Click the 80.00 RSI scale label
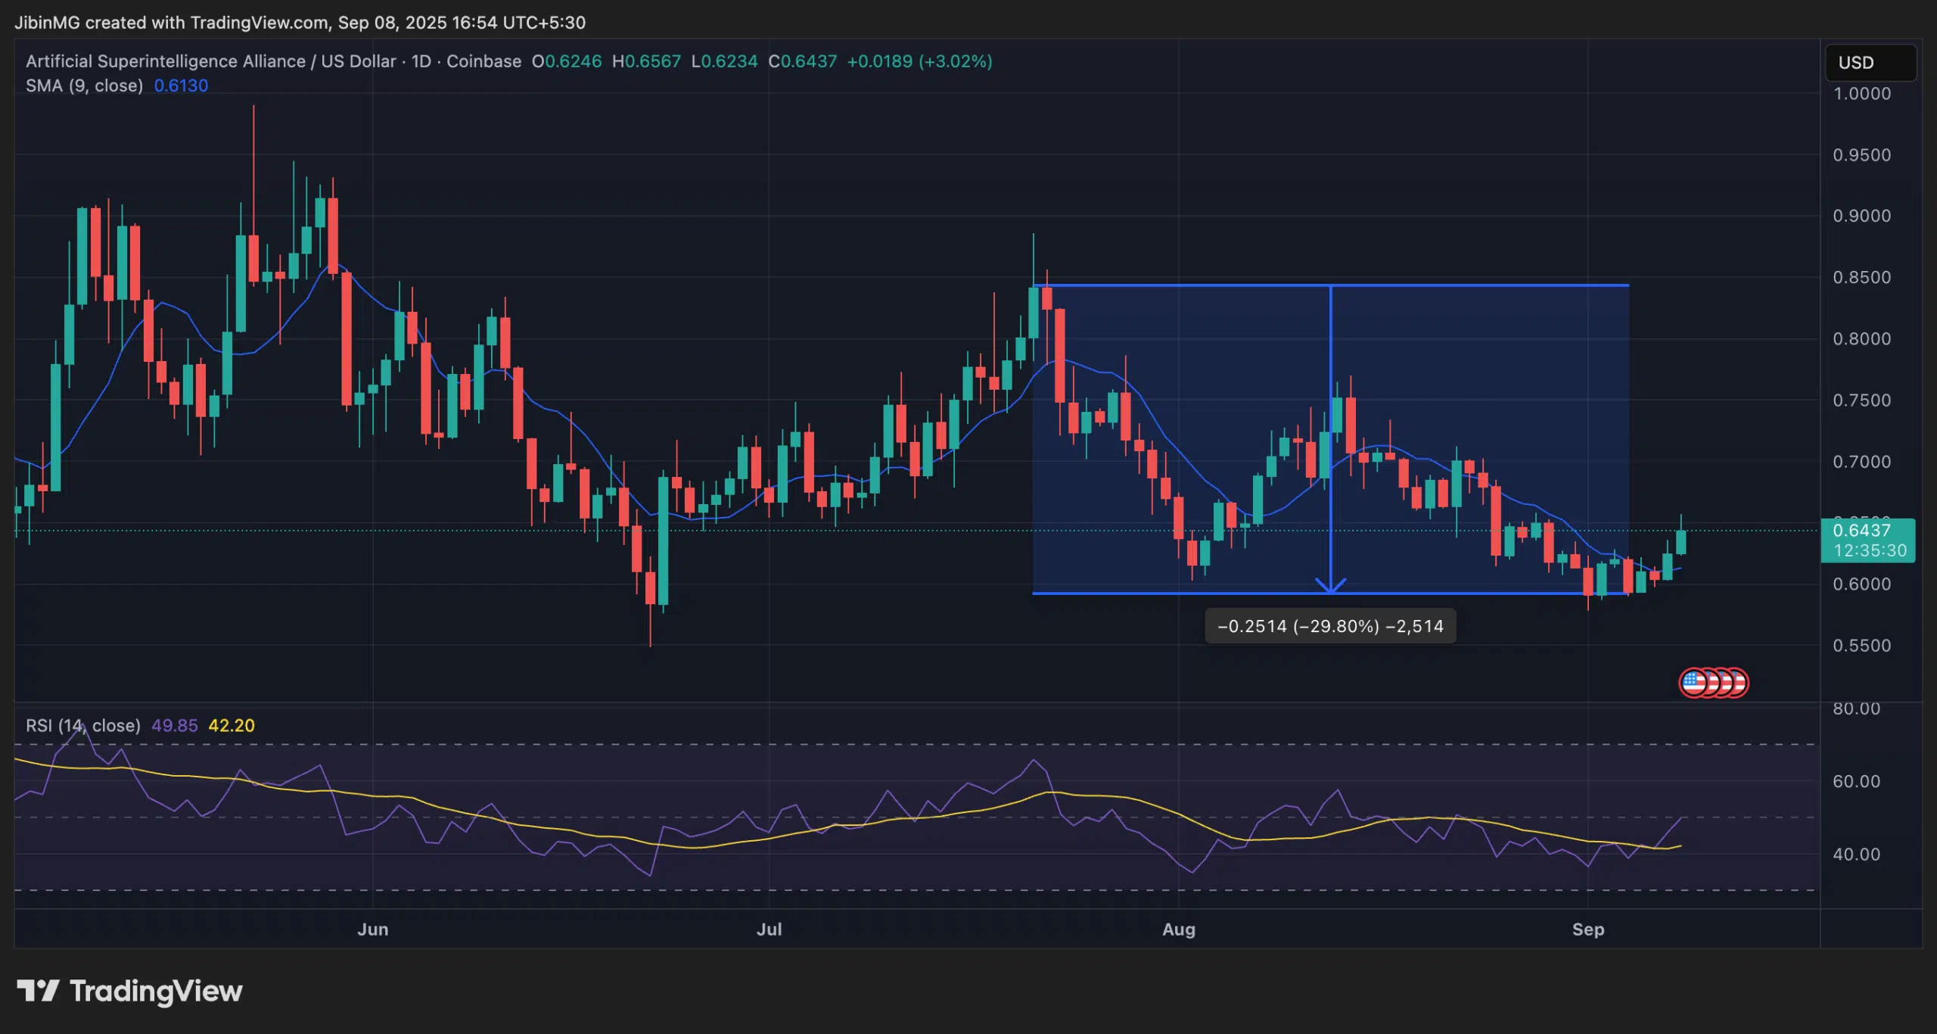 pyautogui.click(x=1856, y=709)
